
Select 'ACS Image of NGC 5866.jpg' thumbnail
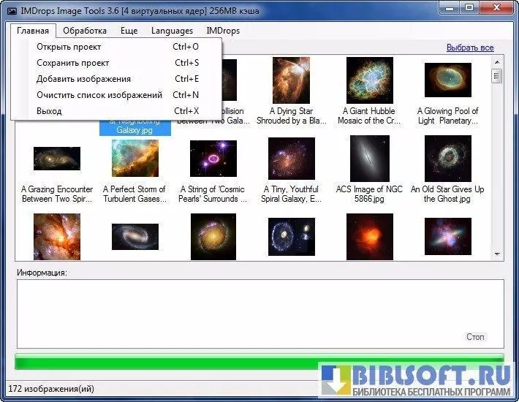[369, 159]
